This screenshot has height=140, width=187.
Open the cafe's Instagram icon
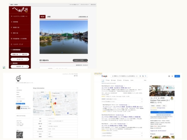point(77,76)
